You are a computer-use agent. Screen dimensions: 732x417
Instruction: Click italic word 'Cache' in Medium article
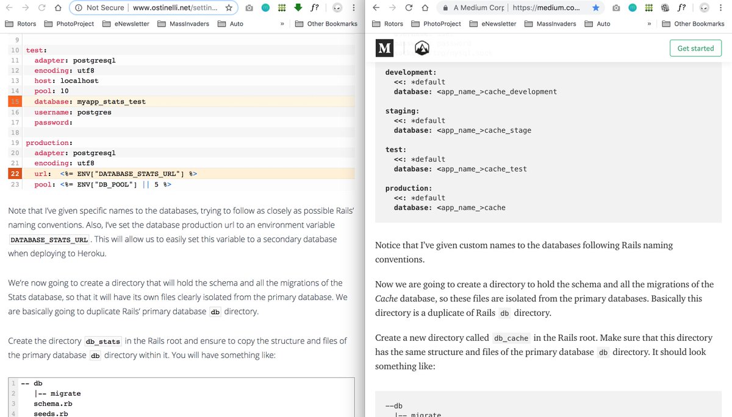(387, 299)
